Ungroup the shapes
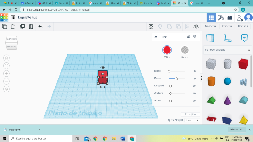The width and height of the screenshot is (253, 142). coord(178,27)
